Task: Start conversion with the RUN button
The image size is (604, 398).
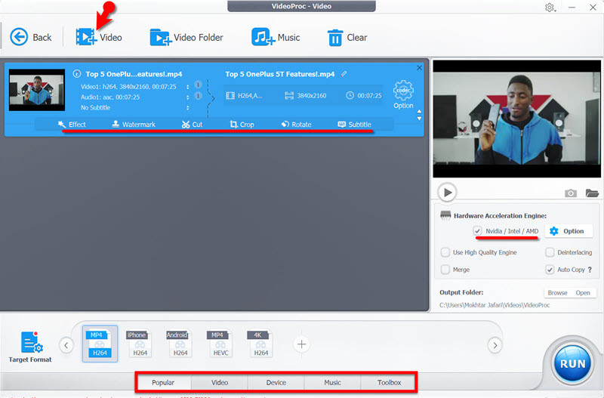Action: pyautogui.click(x=572, y=363)
